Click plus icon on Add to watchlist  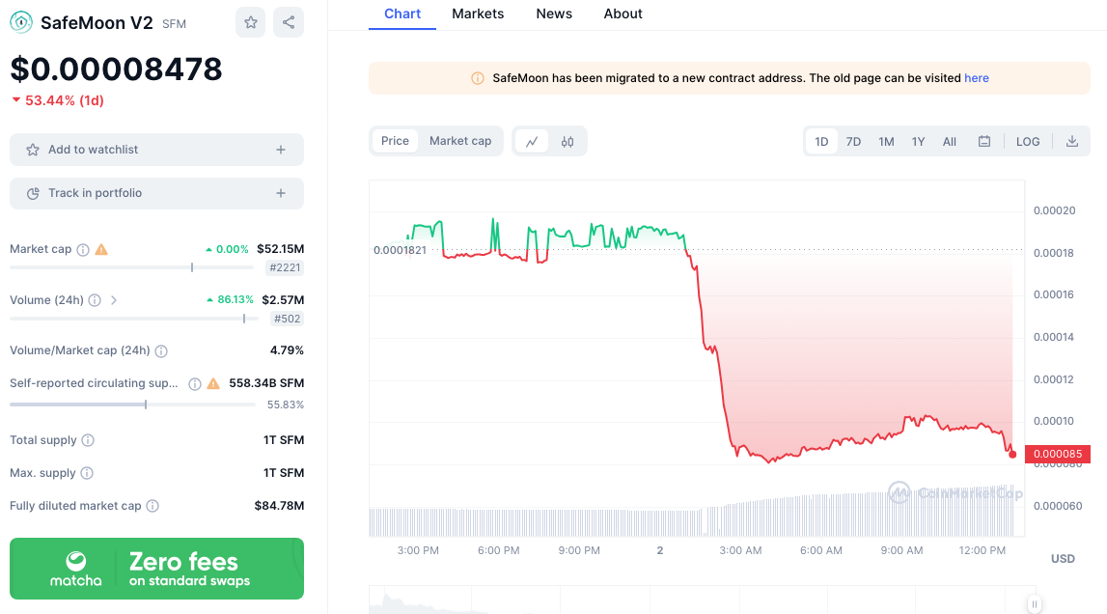coord(281,150)
